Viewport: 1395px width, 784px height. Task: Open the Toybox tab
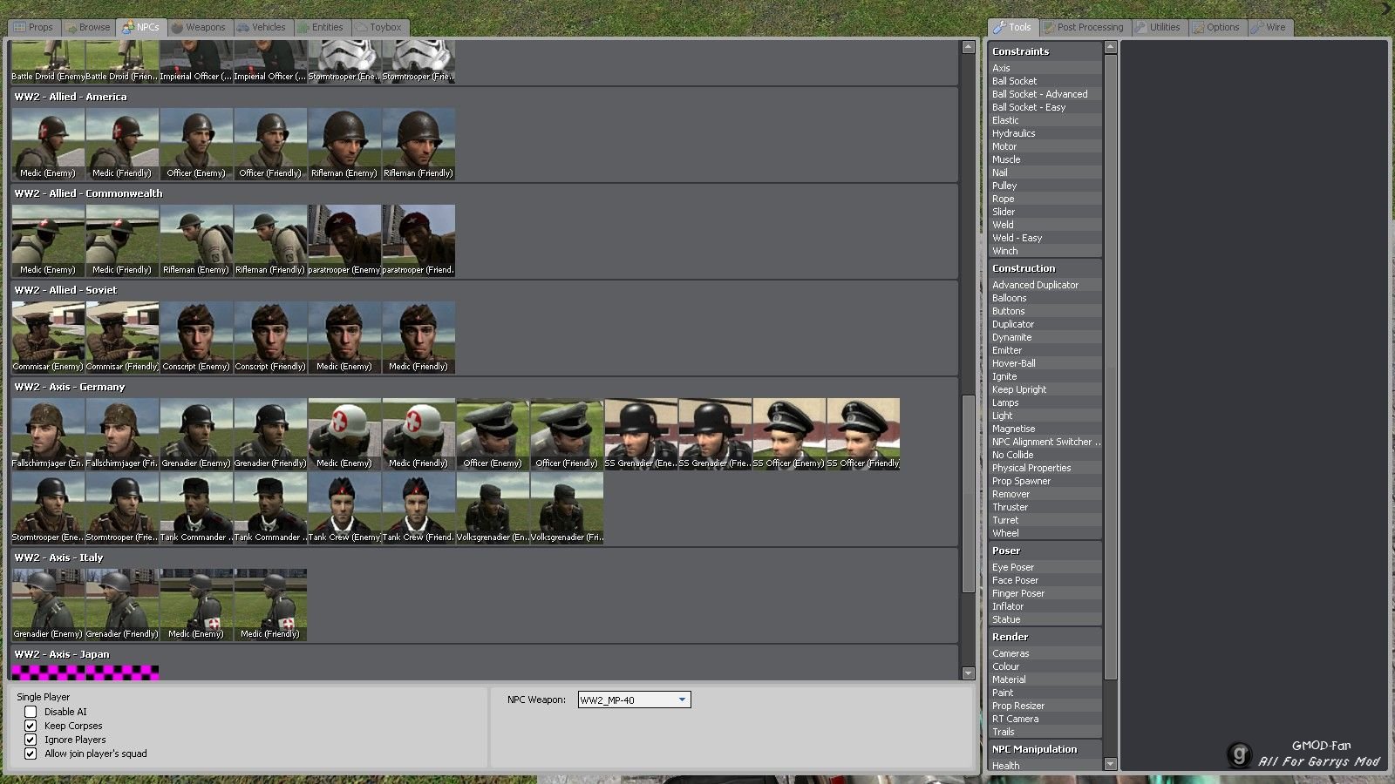coord(379,27)
